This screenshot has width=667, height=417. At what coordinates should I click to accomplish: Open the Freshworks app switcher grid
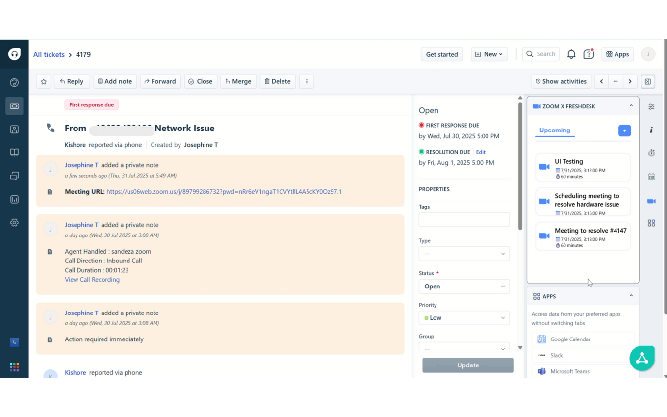pyautogui.click(x=14, y=367)
